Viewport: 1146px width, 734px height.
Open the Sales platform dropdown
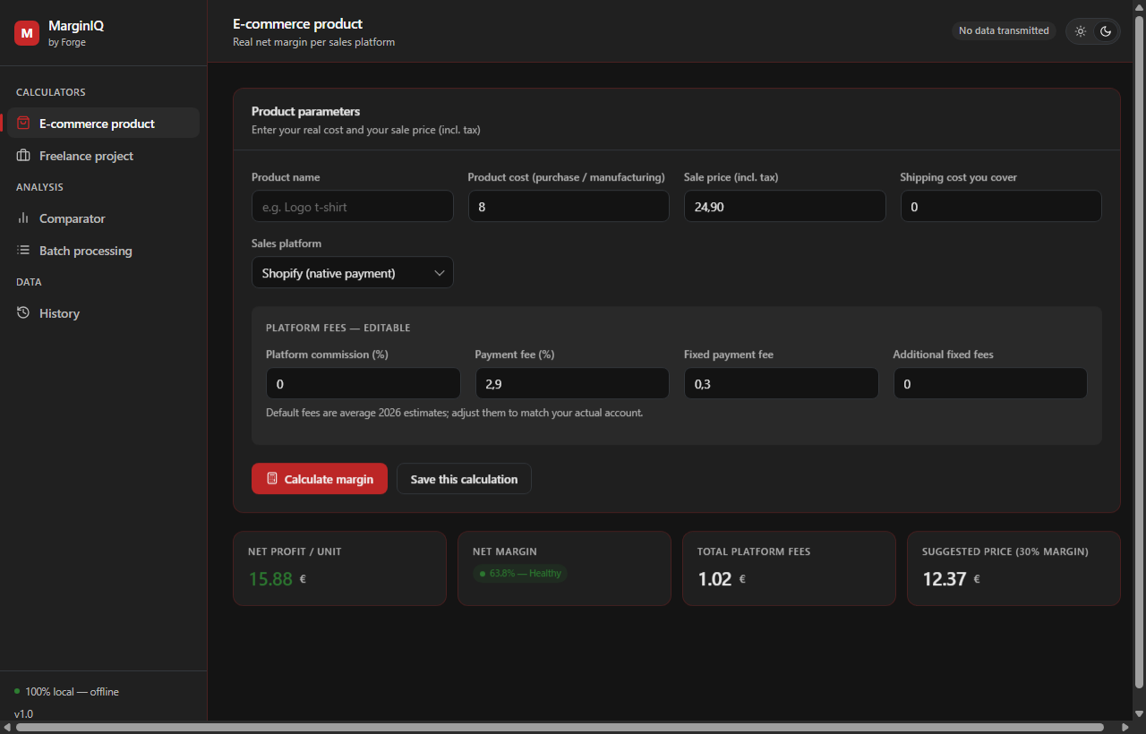[x=353, y=273]
